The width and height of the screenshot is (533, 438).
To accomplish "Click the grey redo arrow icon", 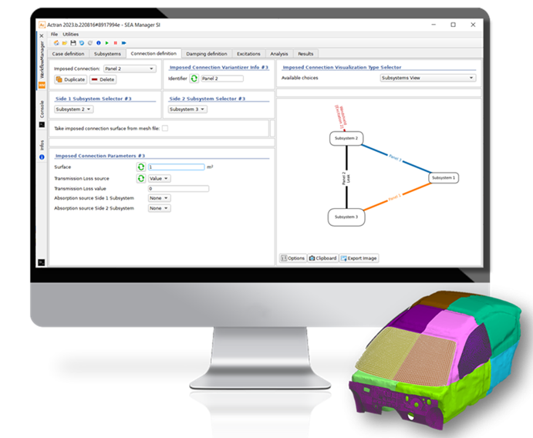I will (90, 43).
